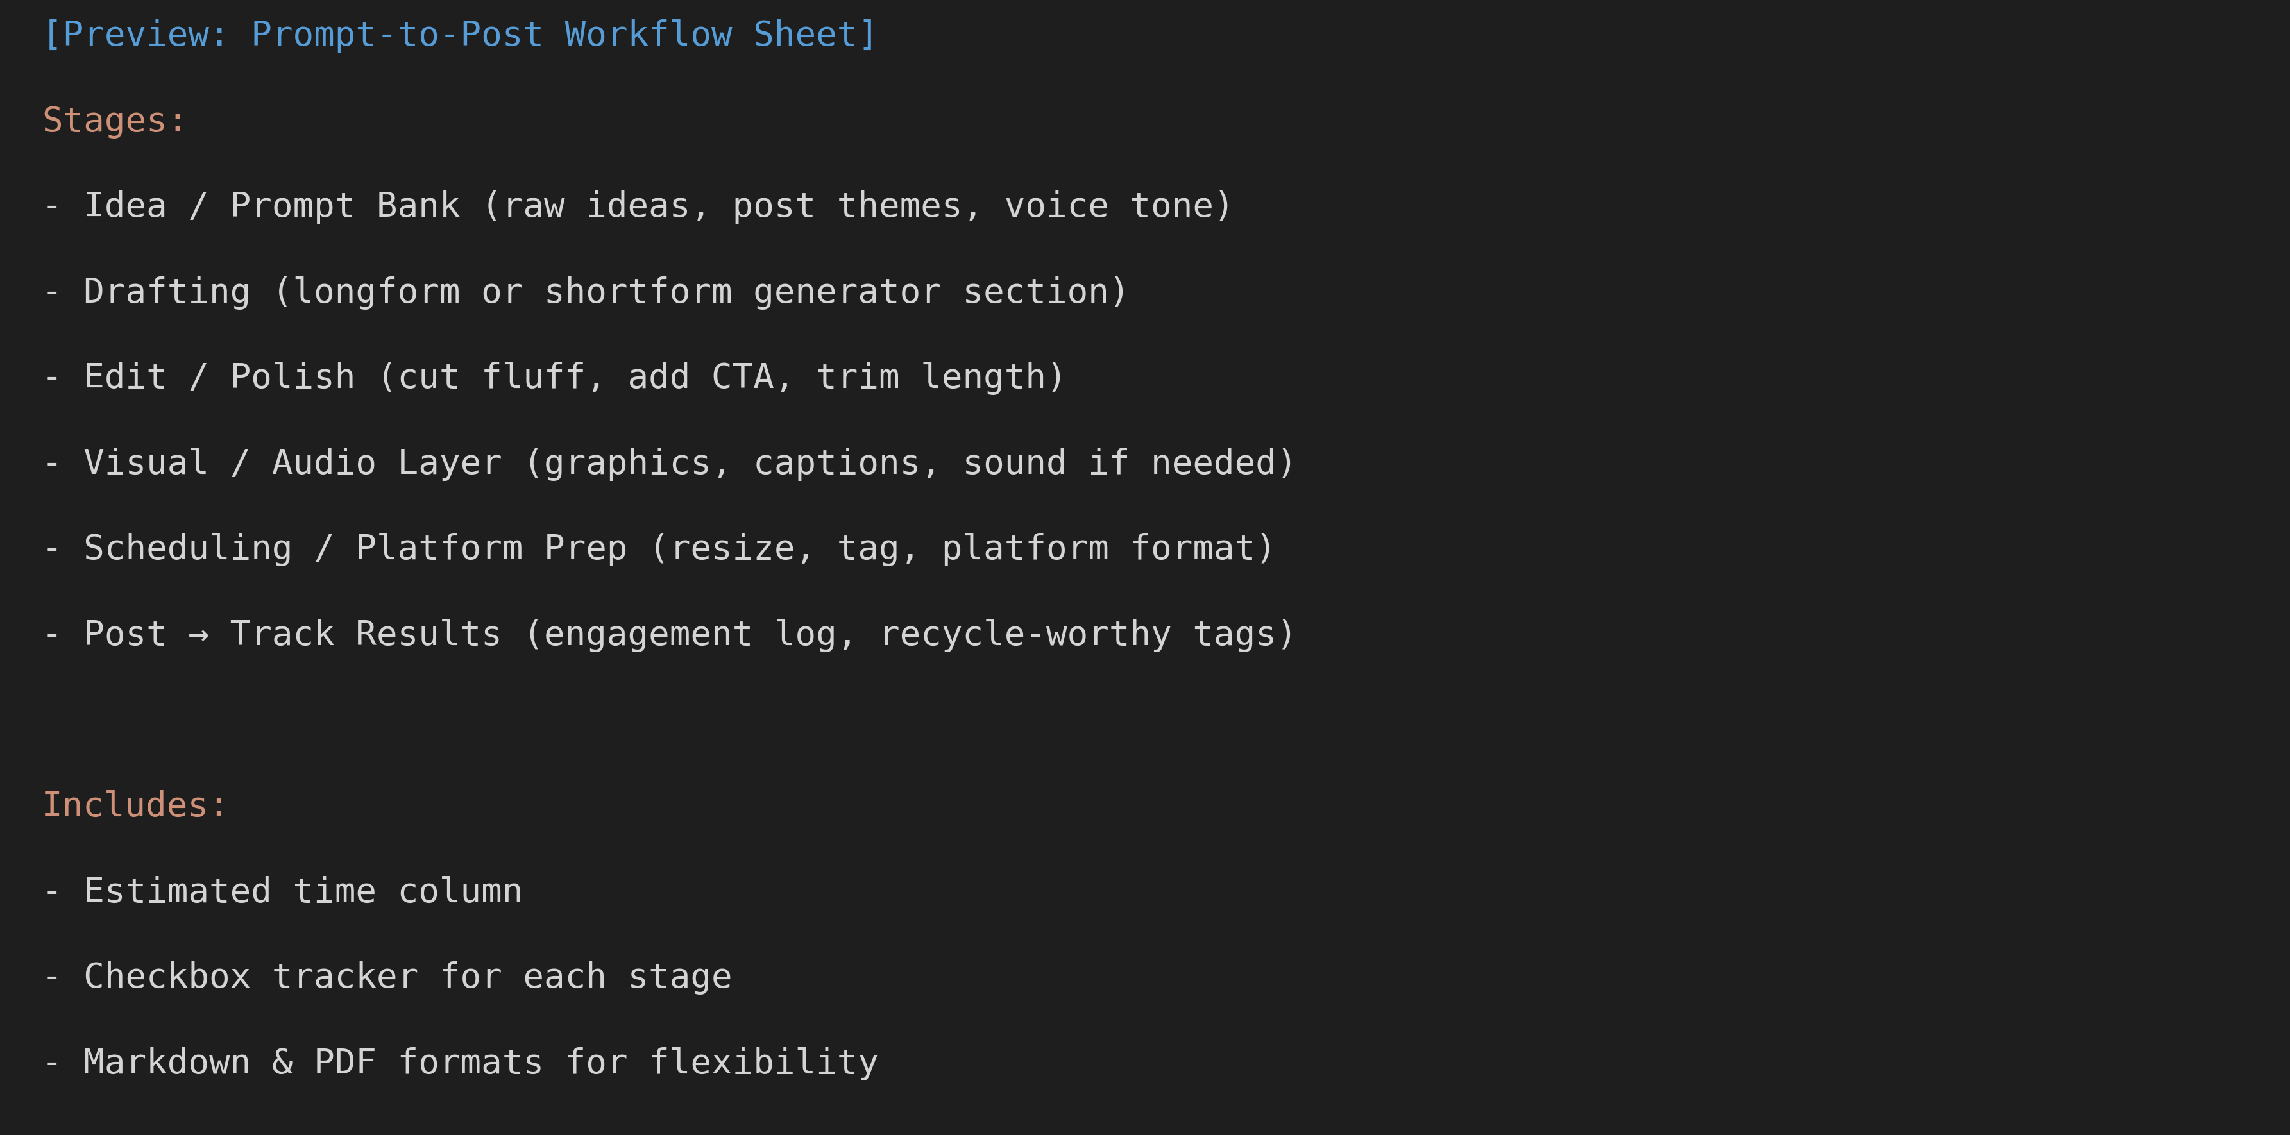Click the Edit / Polish line
Image resolution: width=2290 pixels, height=1135 pixels.
point(554,377)
